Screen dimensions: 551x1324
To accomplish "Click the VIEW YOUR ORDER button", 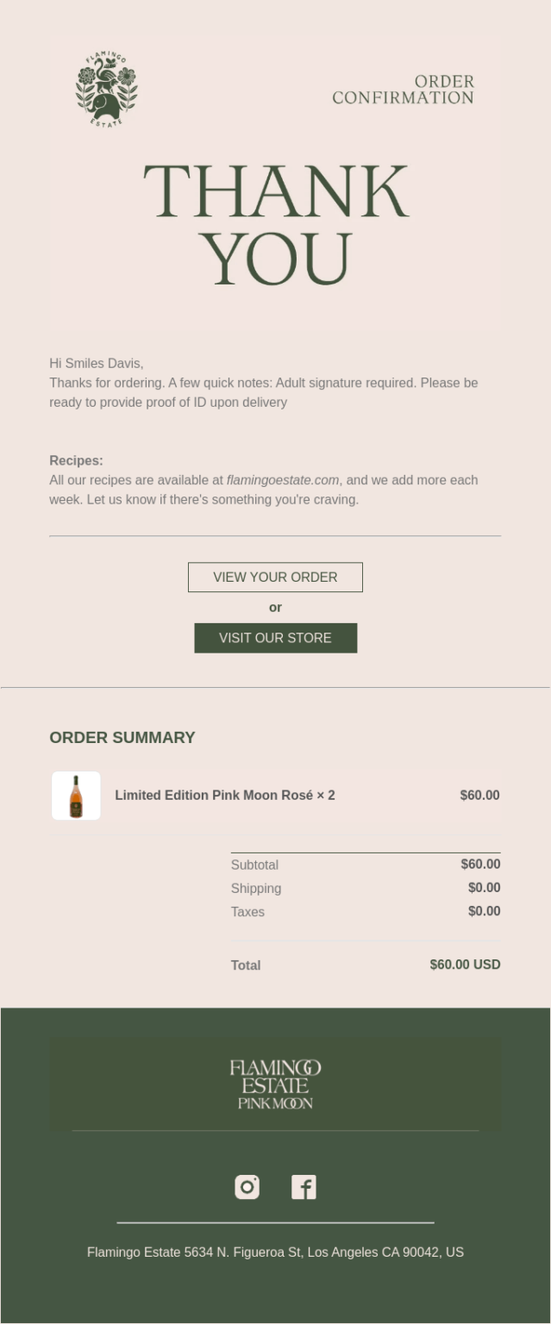I will coord(275,577).
